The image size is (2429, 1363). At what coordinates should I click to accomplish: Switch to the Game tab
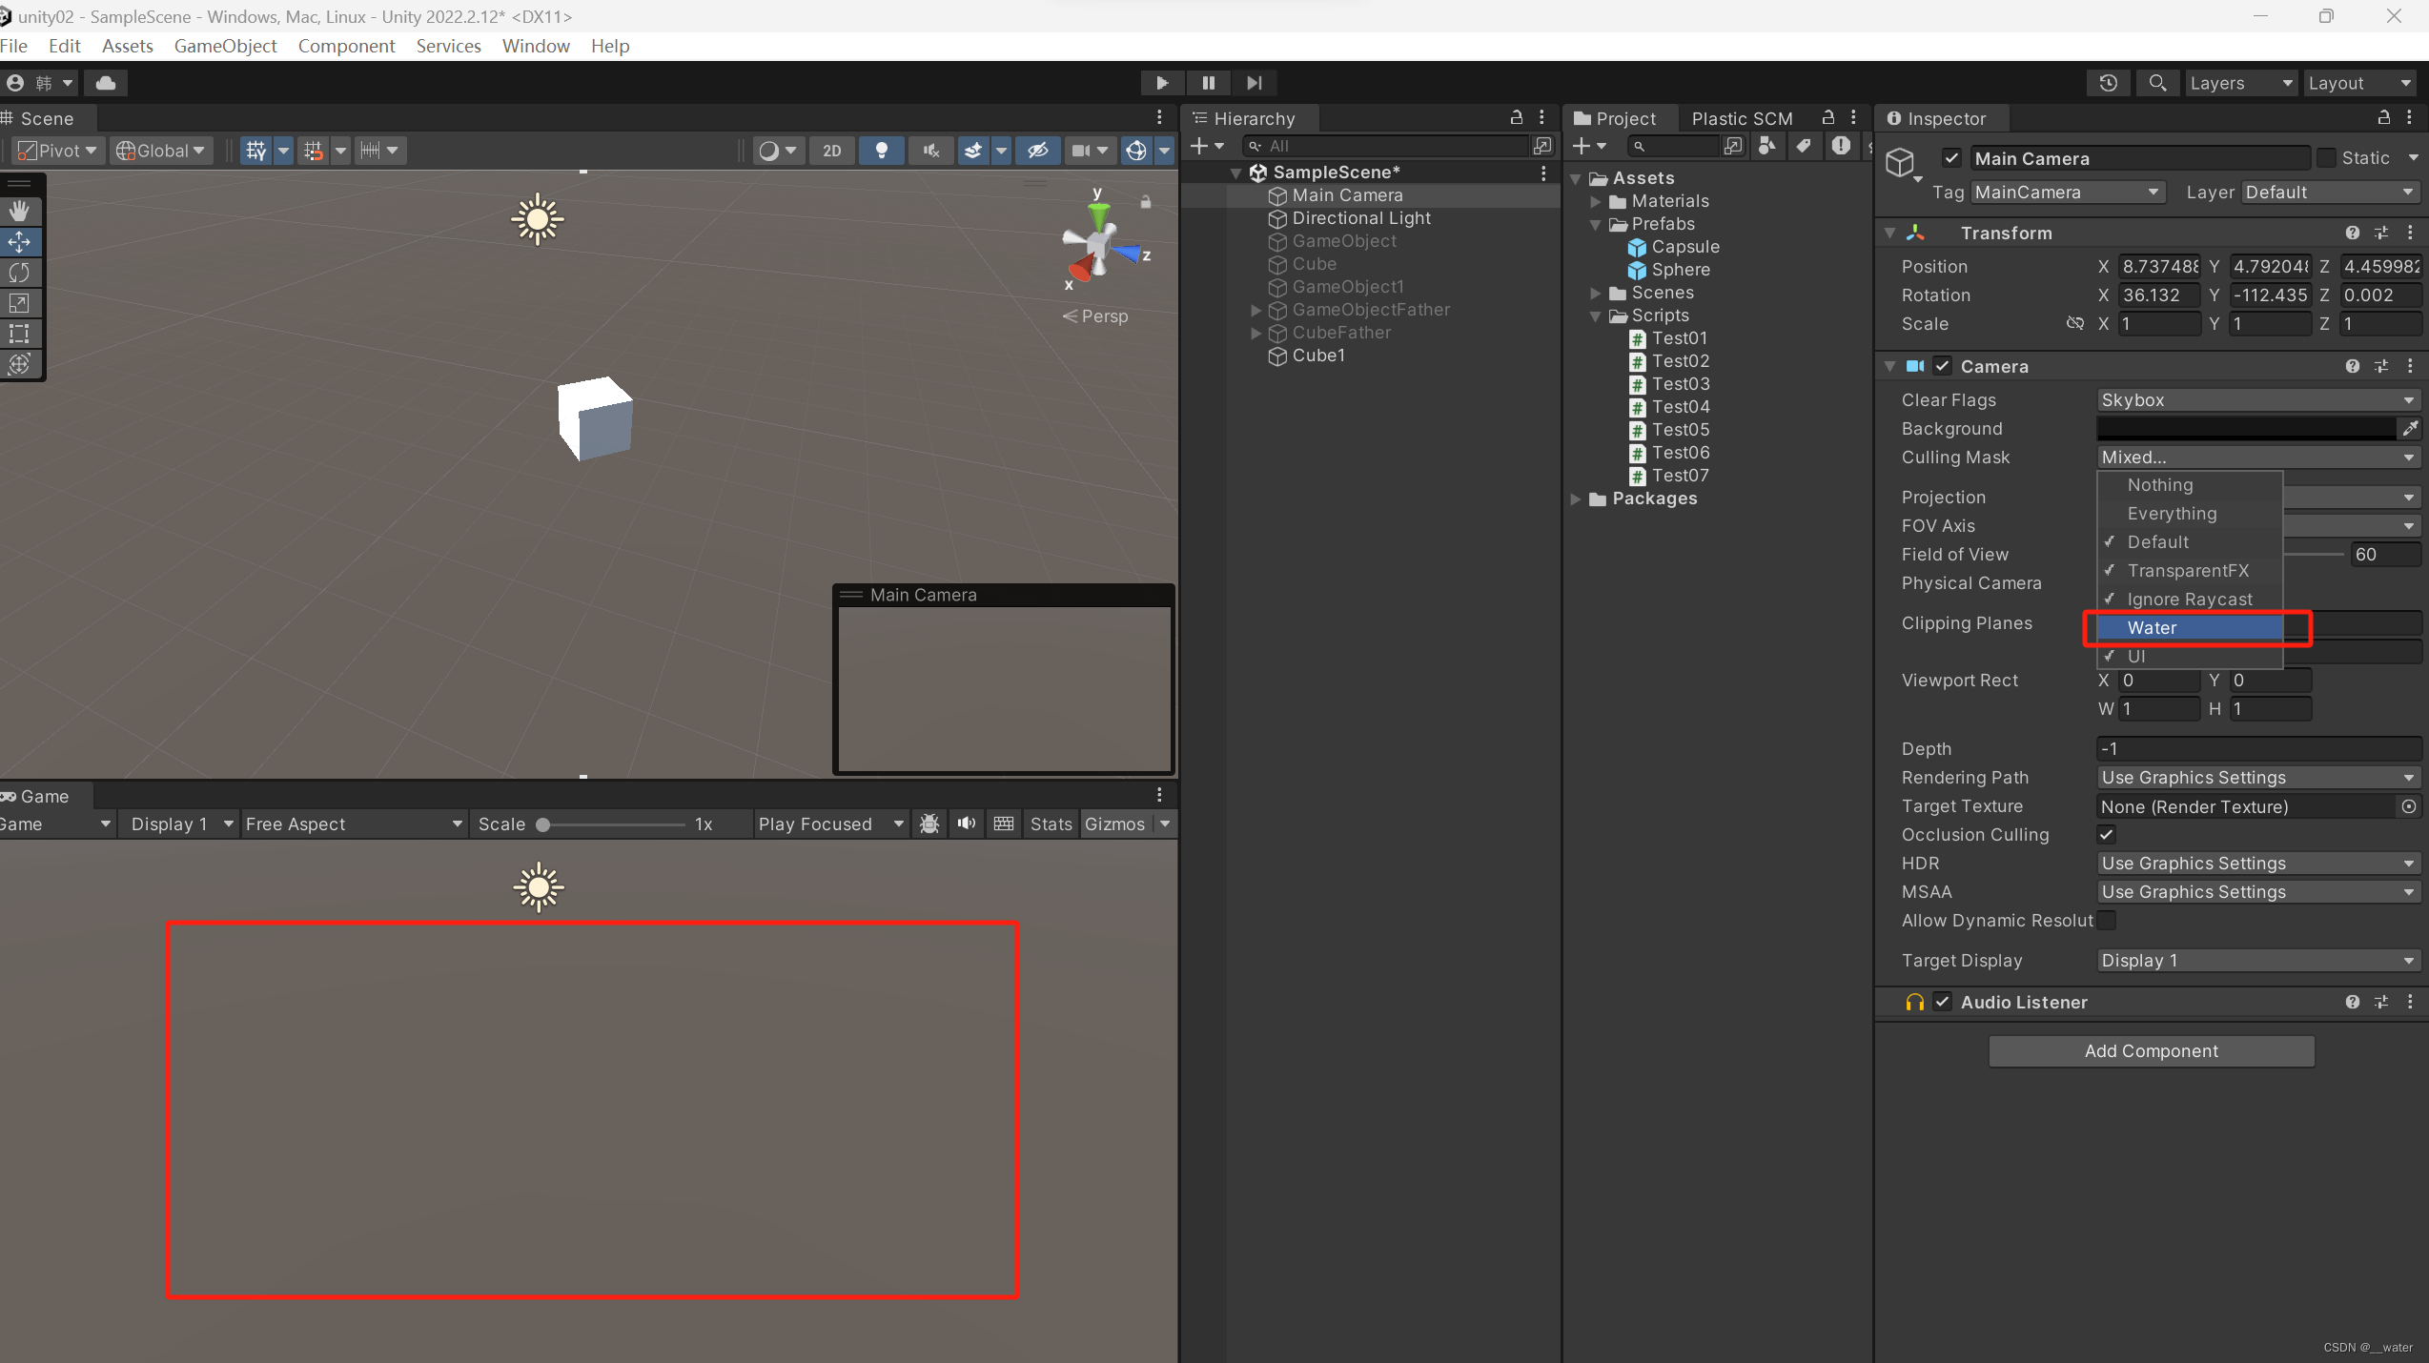pos(43,796)
